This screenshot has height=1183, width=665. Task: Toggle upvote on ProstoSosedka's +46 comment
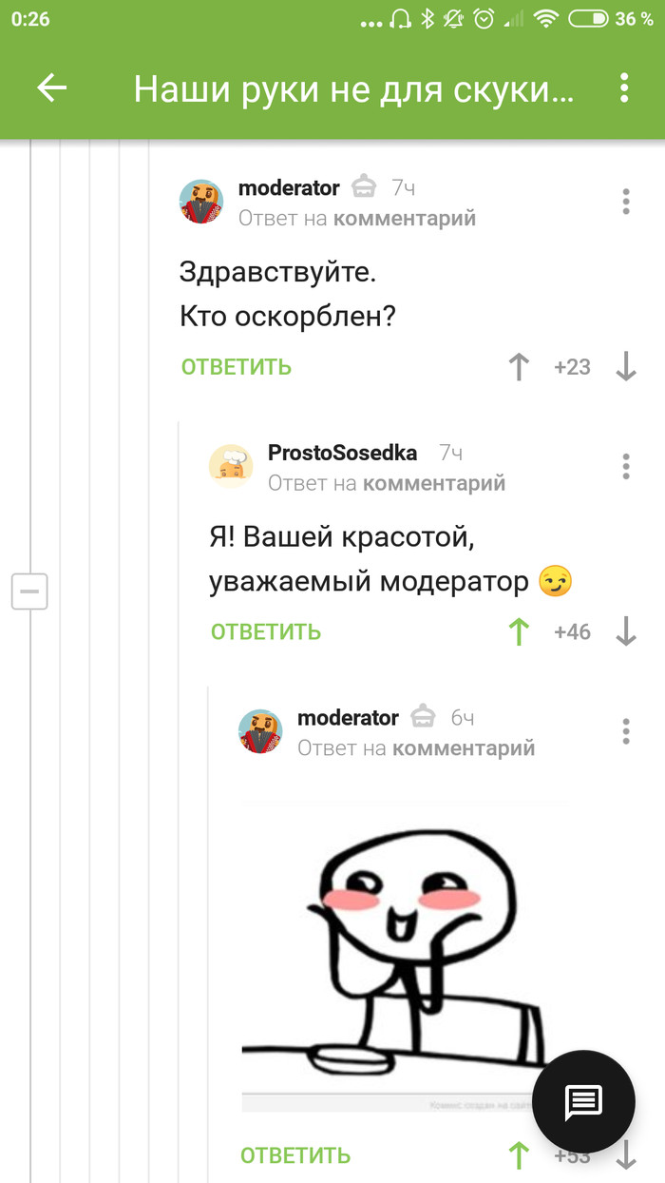click(519, 631)
